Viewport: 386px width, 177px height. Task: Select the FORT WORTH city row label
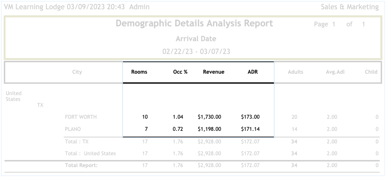coord(81,117)
